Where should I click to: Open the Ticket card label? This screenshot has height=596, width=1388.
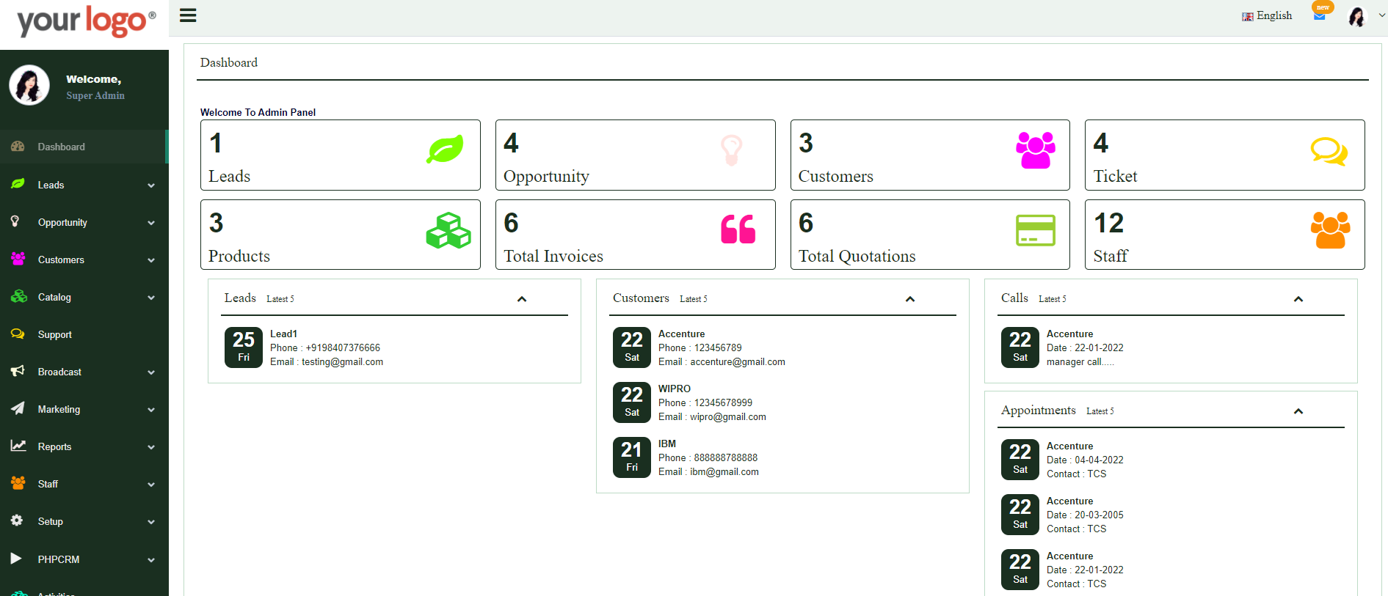coord(1116,176)
